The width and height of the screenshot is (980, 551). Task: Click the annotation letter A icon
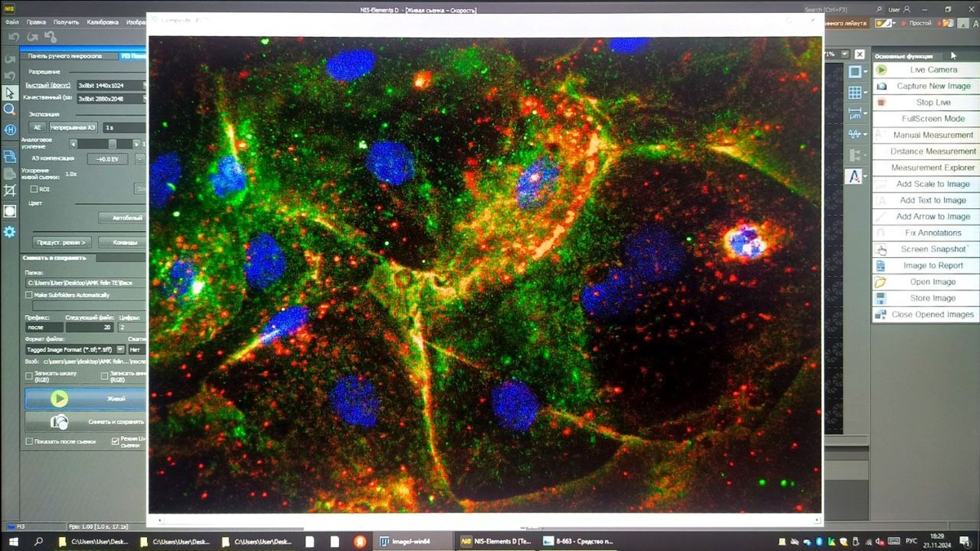click(x=854, y=176)
